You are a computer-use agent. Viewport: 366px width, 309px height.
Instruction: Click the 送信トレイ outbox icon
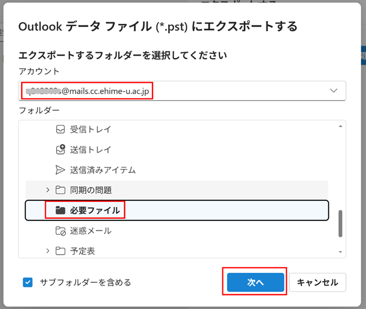tap(60, 150)
